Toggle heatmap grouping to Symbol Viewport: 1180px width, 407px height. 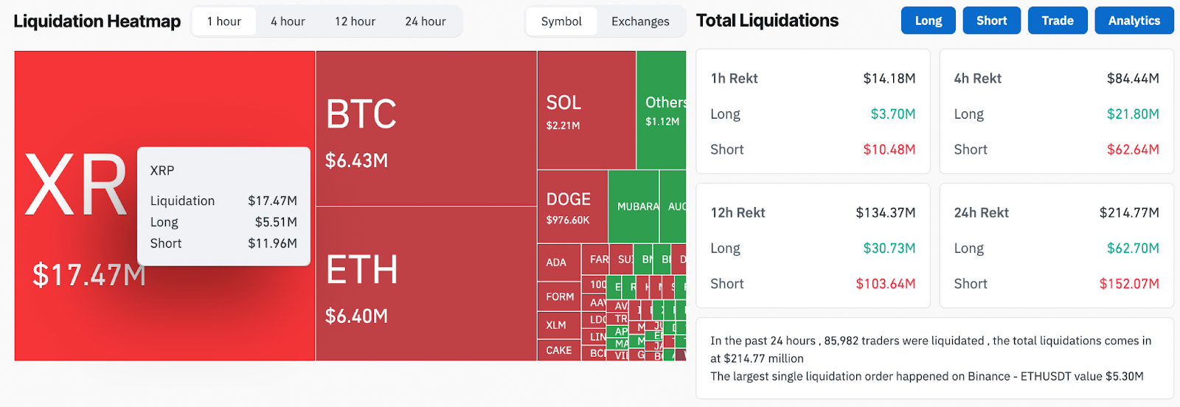click(x=561, y=21)
